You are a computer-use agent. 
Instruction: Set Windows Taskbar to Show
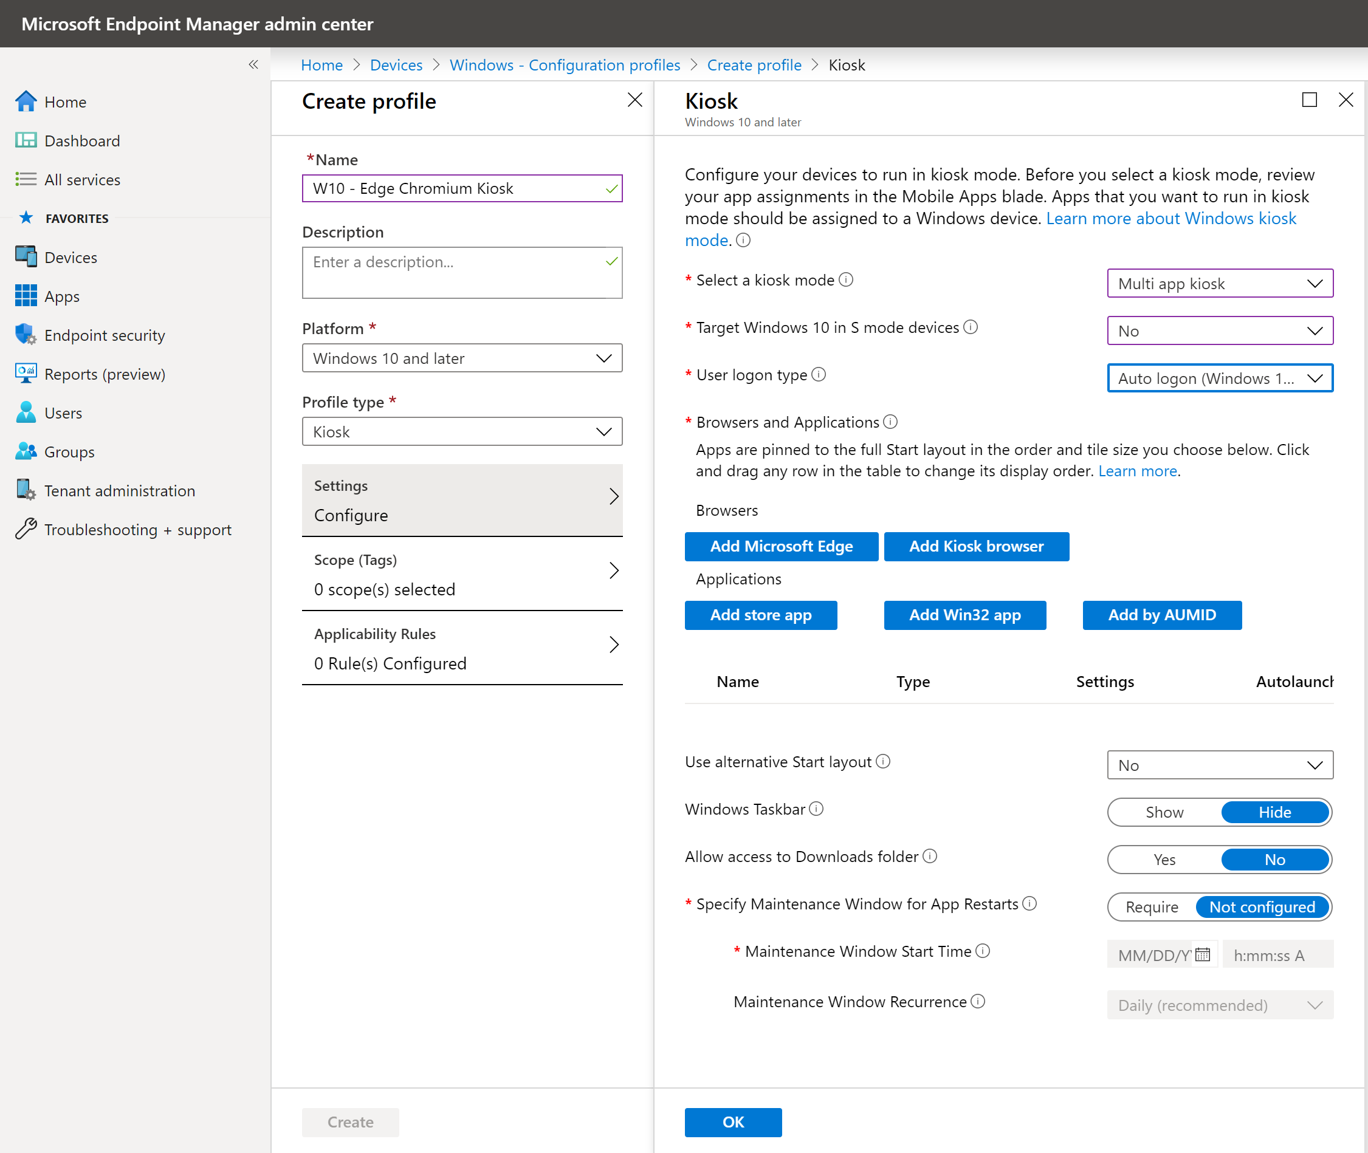(x=1164, y=812)
